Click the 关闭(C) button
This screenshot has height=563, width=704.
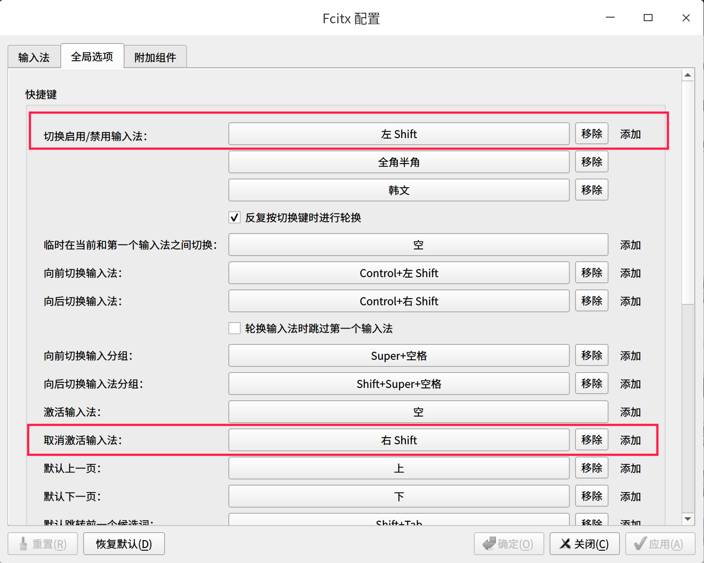click(x=585, y=544)
